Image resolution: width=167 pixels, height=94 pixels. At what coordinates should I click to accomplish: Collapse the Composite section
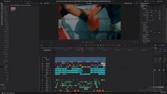145,29
